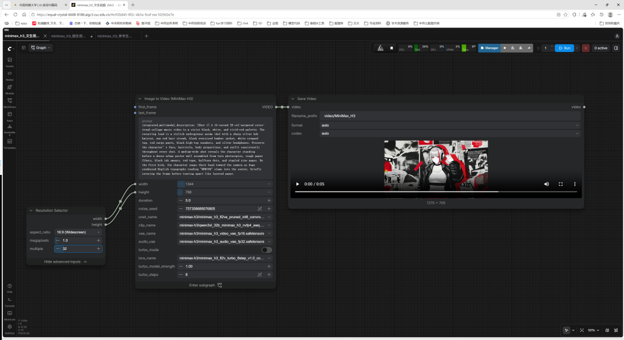The image size is (624, 340).
Task: Click Hide advanced inputs
Action: [x=66, y=261]
